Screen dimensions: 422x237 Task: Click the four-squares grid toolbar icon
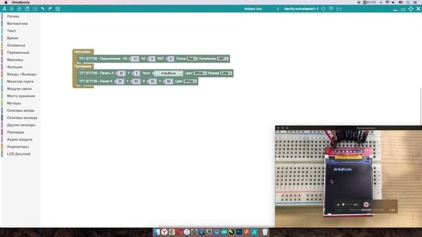coord(58,9)
